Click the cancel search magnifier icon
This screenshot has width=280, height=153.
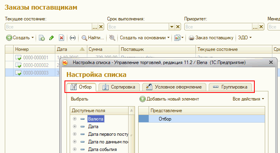[112, 38]
